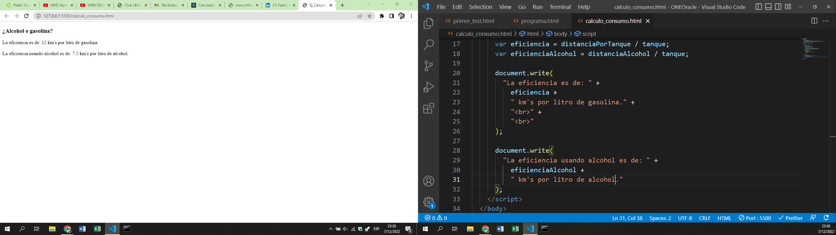Change CRLF end of line sequence
This screenshot has height=235, width=836.
[x=704, y=218]
